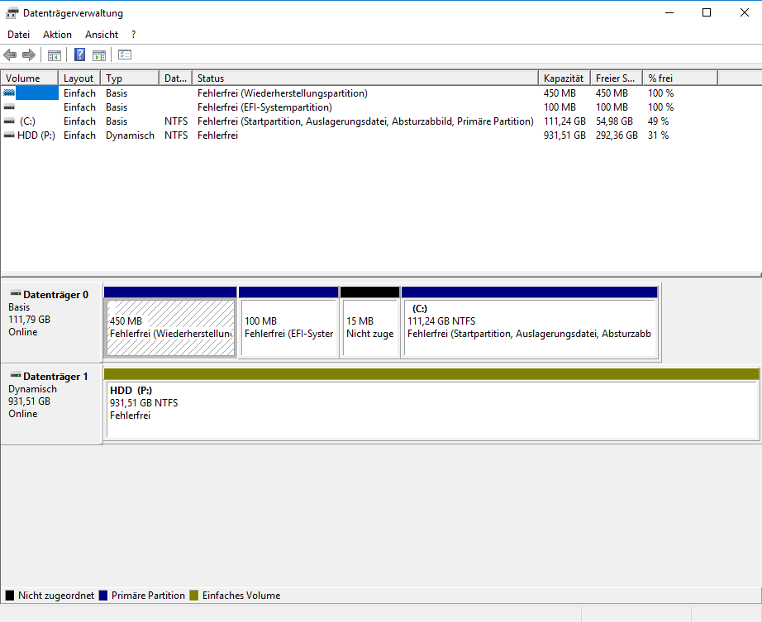The width and height of the screenshot is (762, 622).
Task: Select the recovery volume row icon
Action: pos(9,93)
